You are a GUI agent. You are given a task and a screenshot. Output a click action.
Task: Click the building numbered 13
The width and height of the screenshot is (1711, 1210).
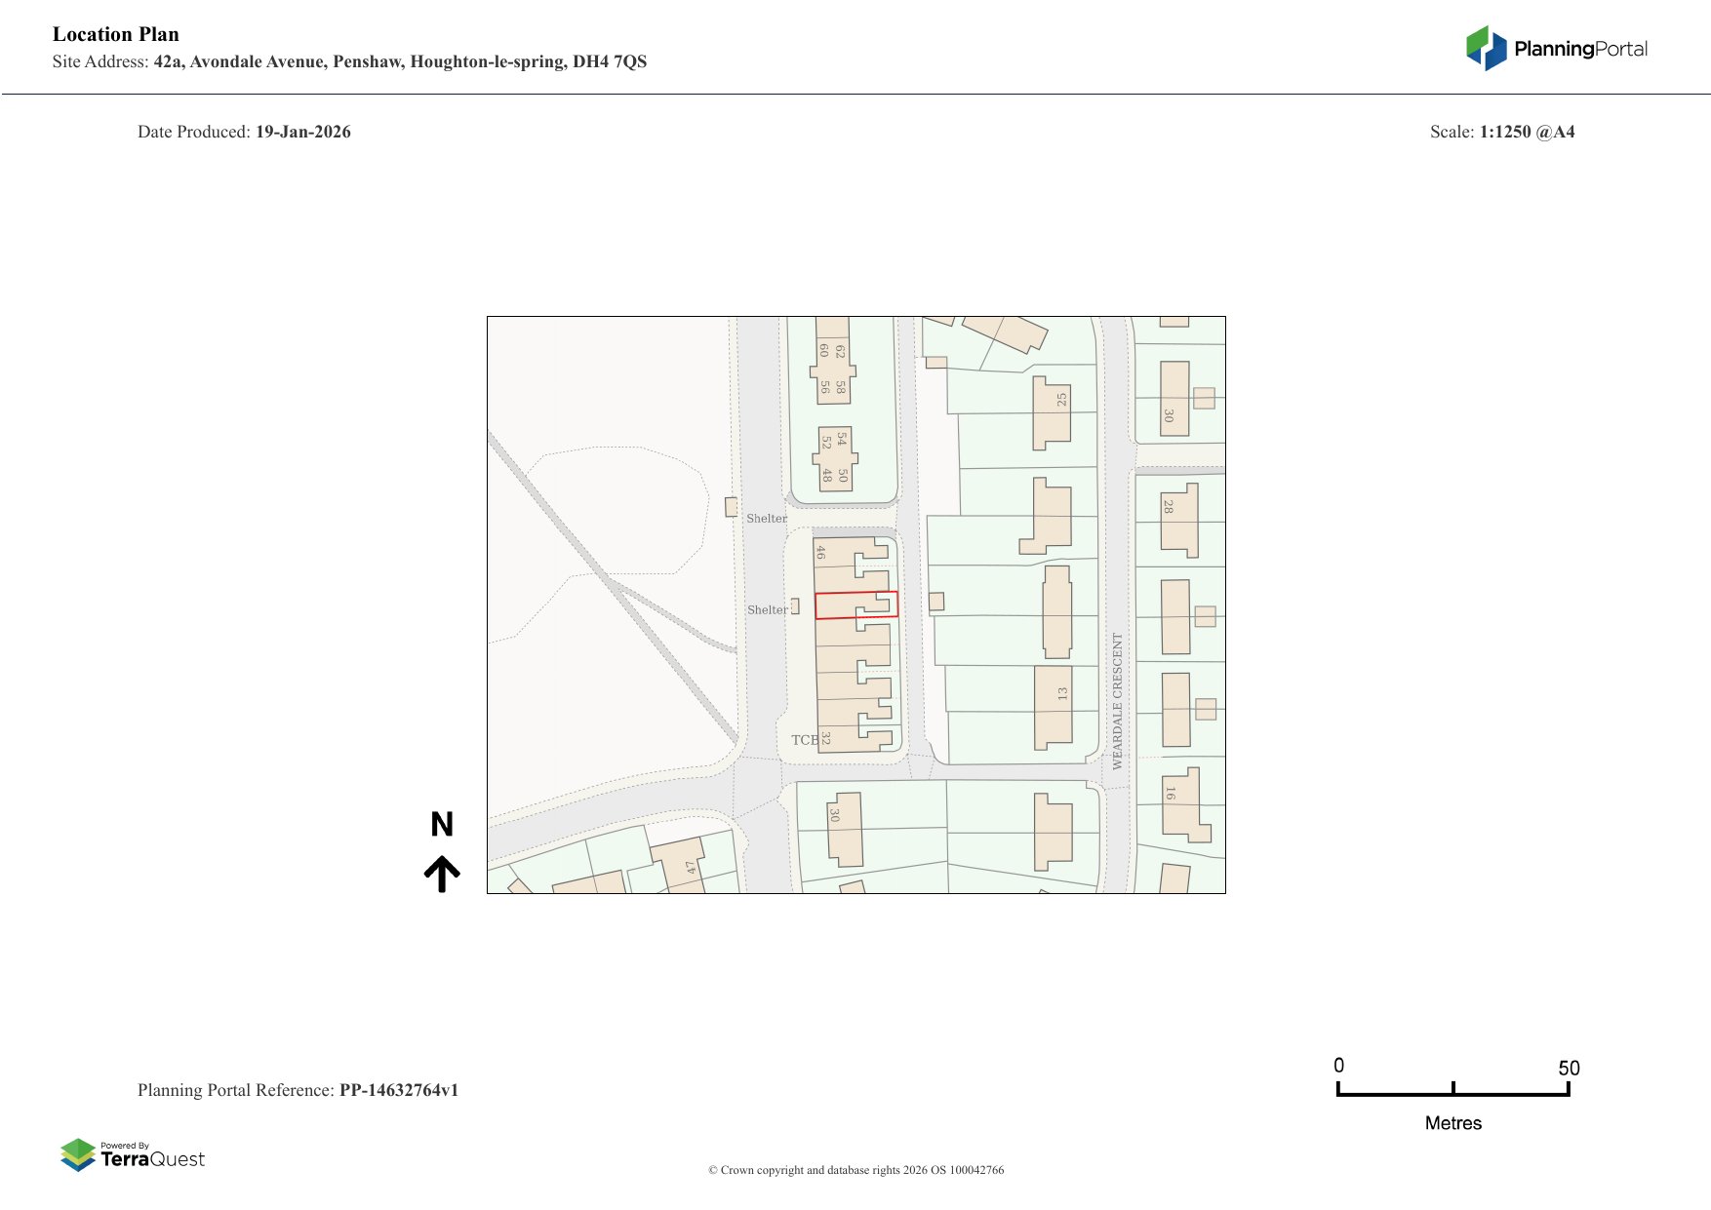pyautogui.click(x=1053, y=706)
